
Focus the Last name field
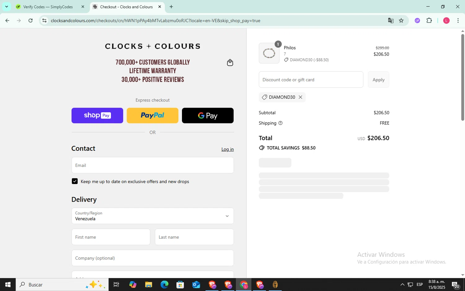tap(194, 237)
